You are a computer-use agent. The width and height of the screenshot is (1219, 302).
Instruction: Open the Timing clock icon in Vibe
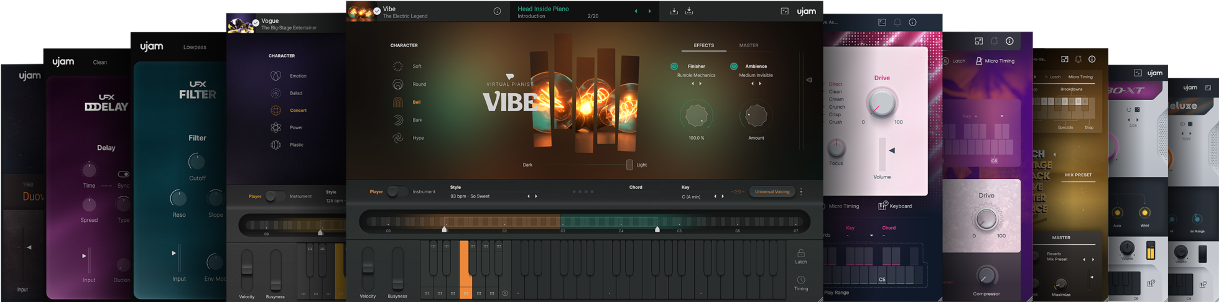click(x=801, y=280)
